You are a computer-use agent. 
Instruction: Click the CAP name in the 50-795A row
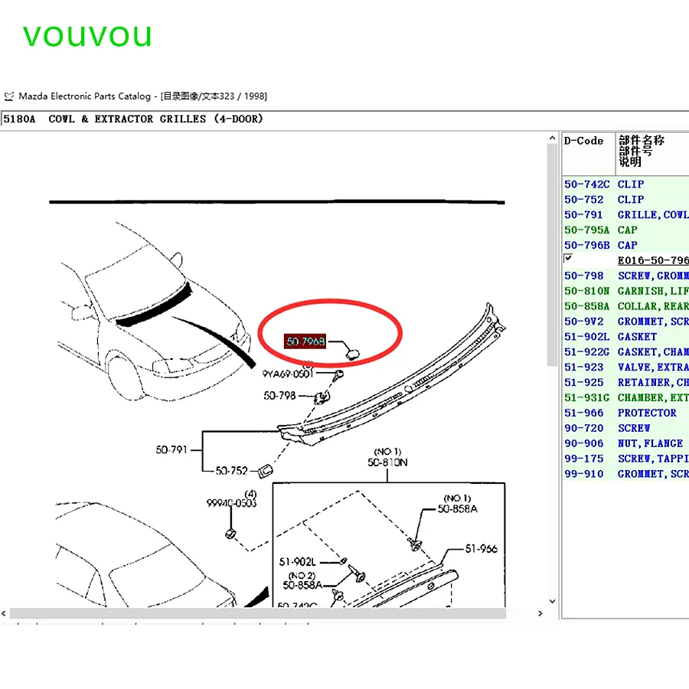click(628, 230)
